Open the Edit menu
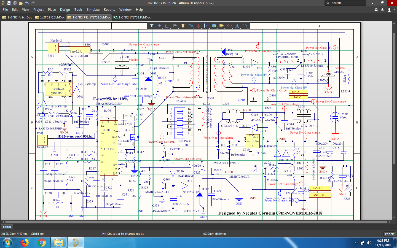Image resolution: width=397 pixels, height=248 pixels. coord(15,10)
